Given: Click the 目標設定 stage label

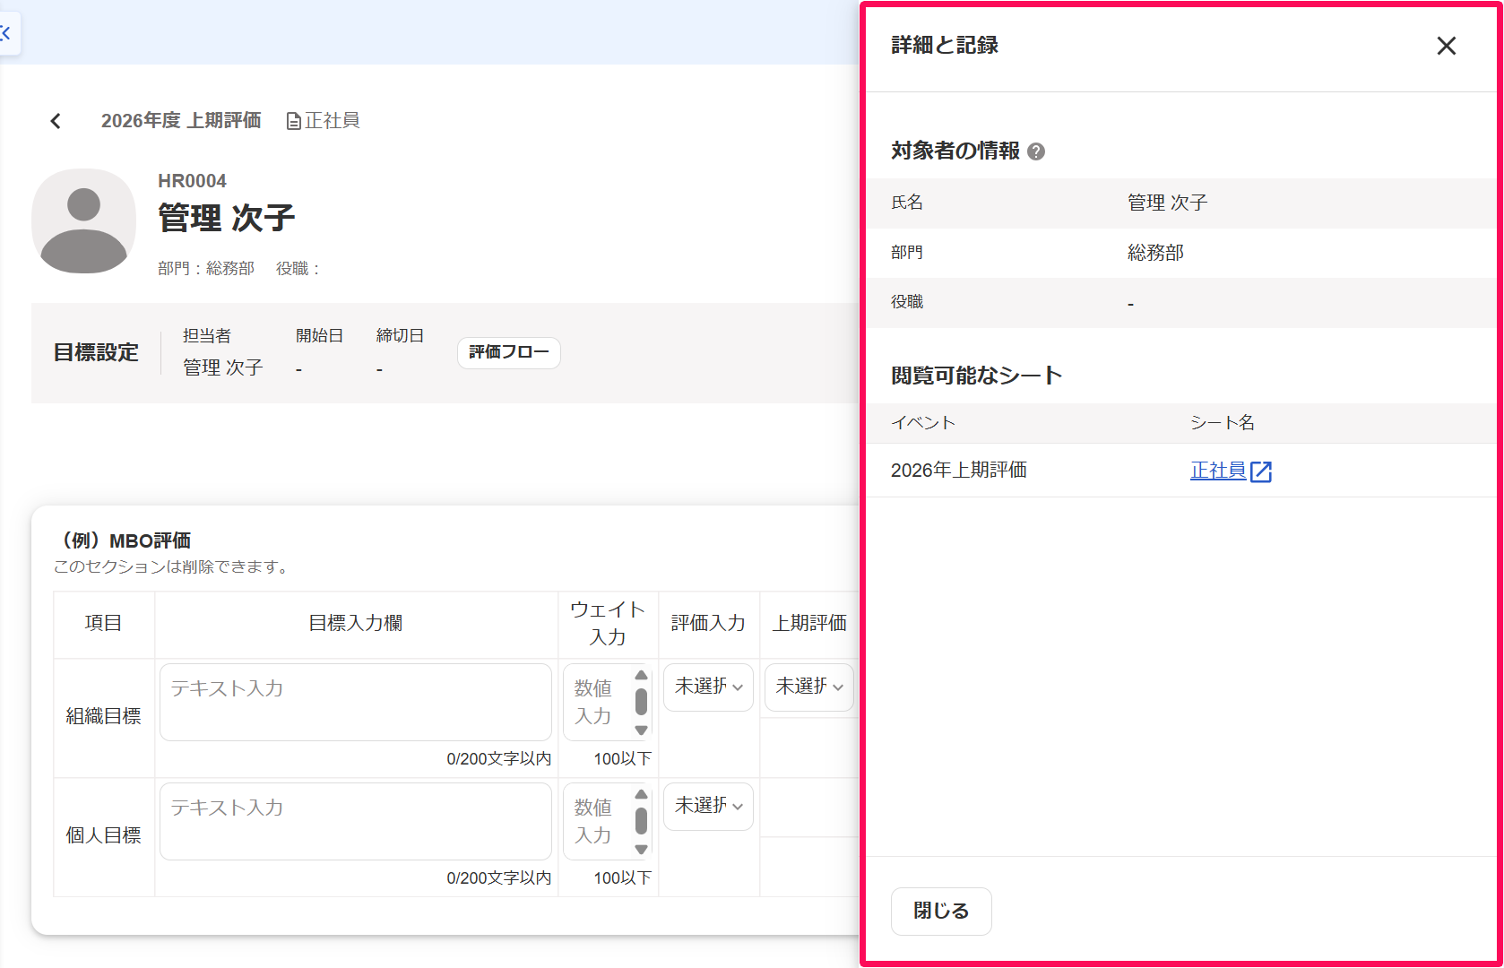Looking at the screenshot, I should coord(96,352).
